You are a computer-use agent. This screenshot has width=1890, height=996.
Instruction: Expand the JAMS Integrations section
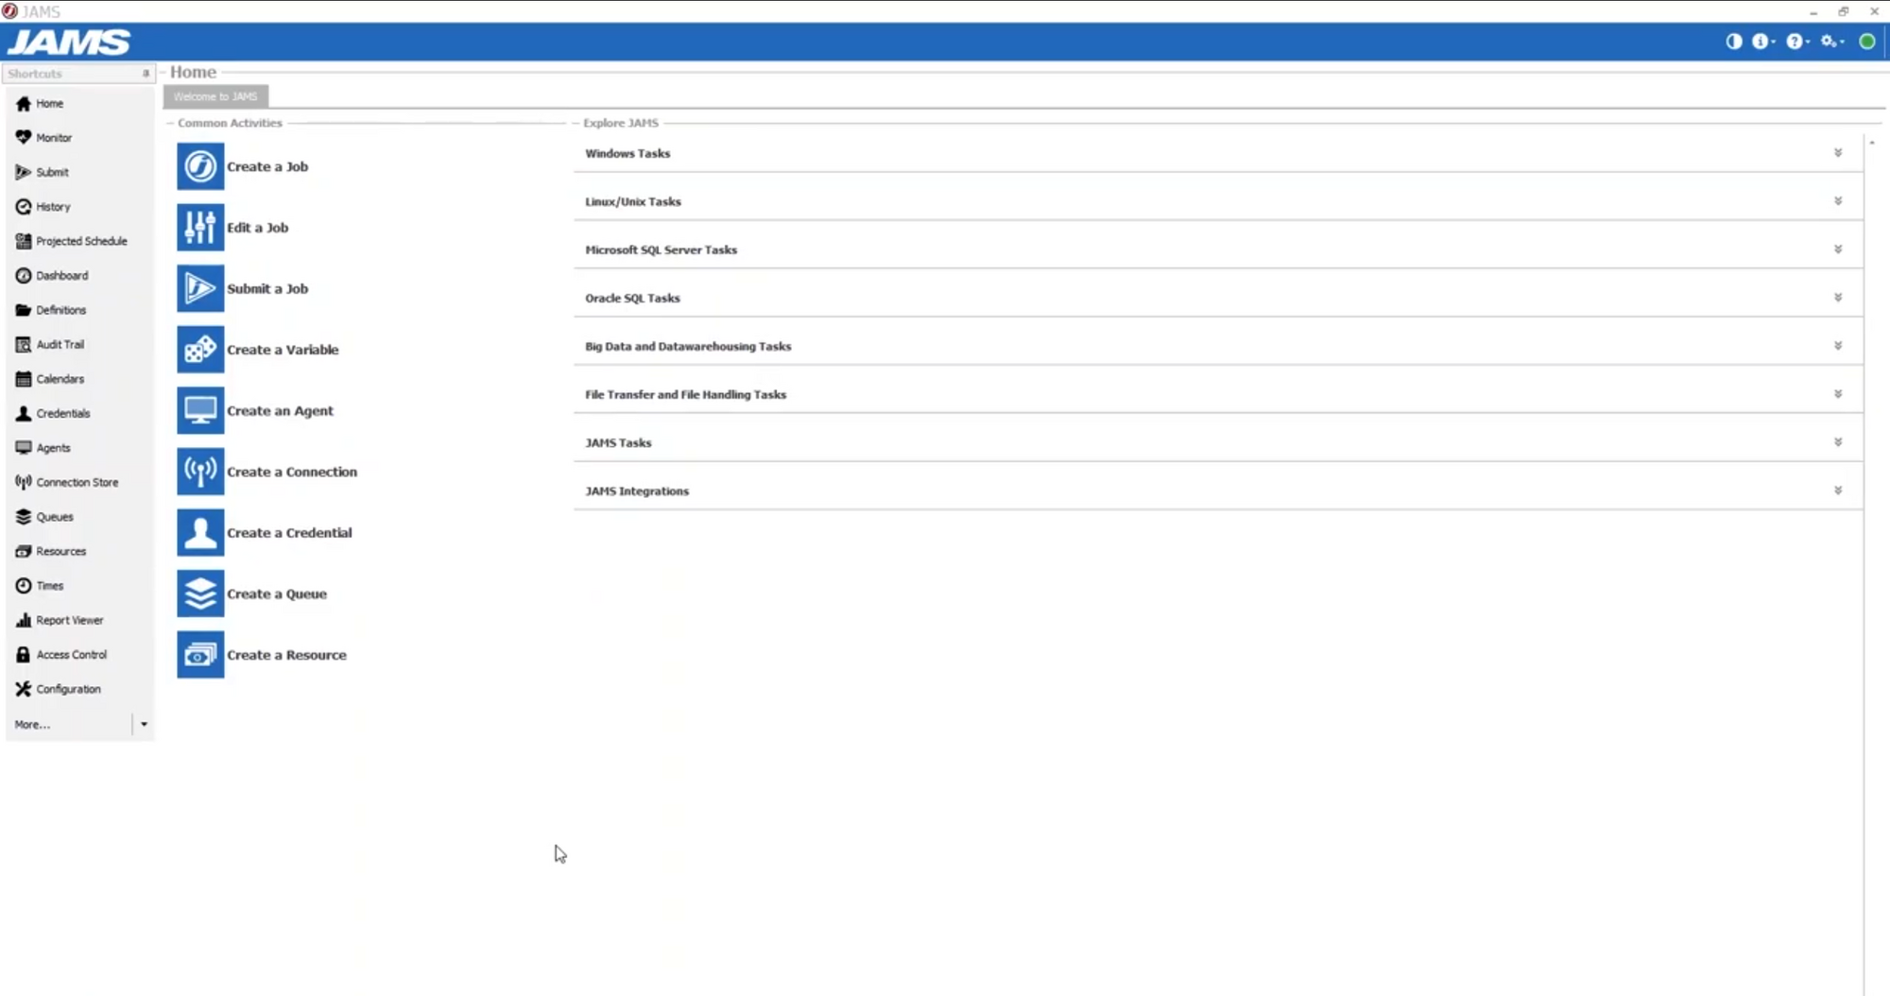click(x=1837, y=490)
